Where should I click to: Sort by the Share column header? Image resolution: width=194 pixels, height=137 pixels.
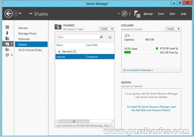pyautogui.click(x=60, y=45)
